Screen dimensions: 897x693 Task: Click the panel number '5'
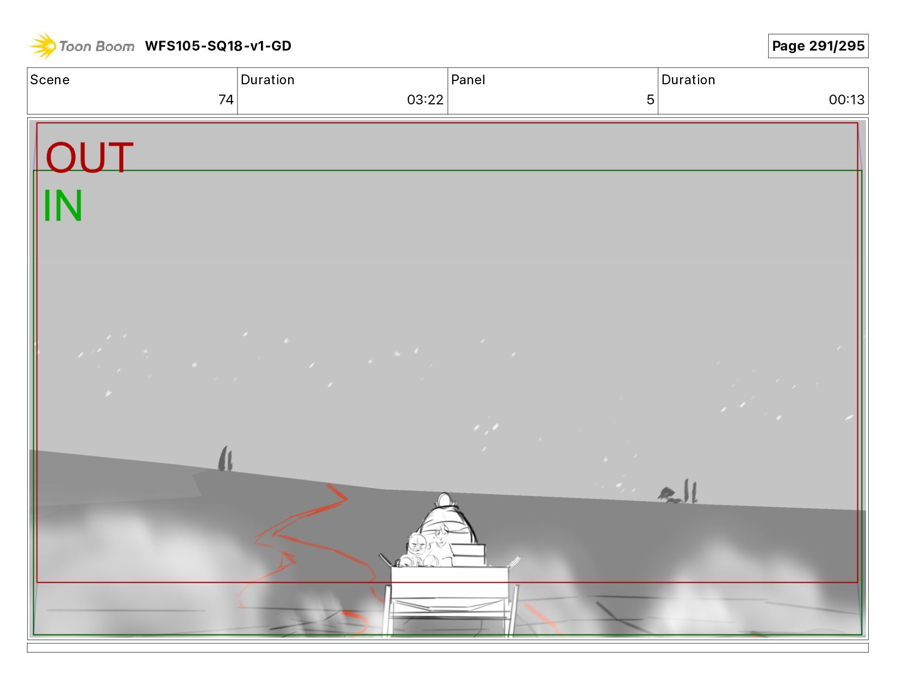pyautogui.click(x=650, y=99)
